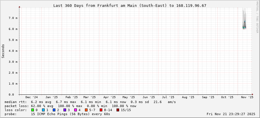Click the red 8-14 loss swatch
The image size is (260, 118).
[x=101, y=110]
